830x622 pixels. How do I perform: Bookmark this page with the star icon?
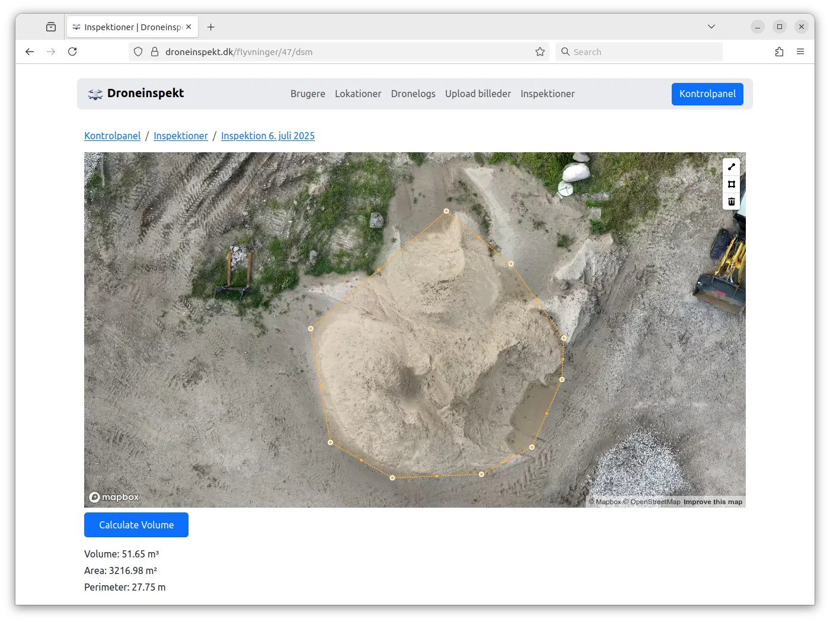pyautogui.click(x=539, y=52)
